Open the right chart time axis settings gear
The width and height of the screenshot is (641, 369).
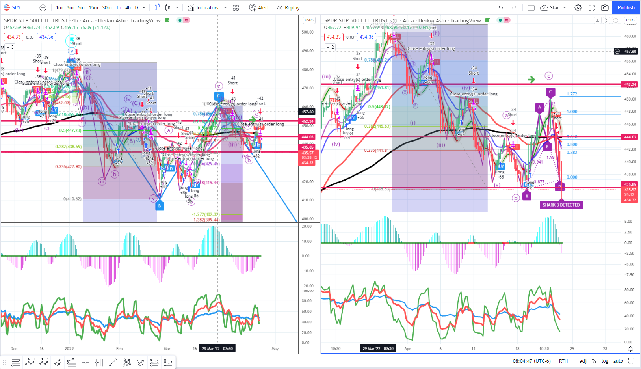pos(630,349)
